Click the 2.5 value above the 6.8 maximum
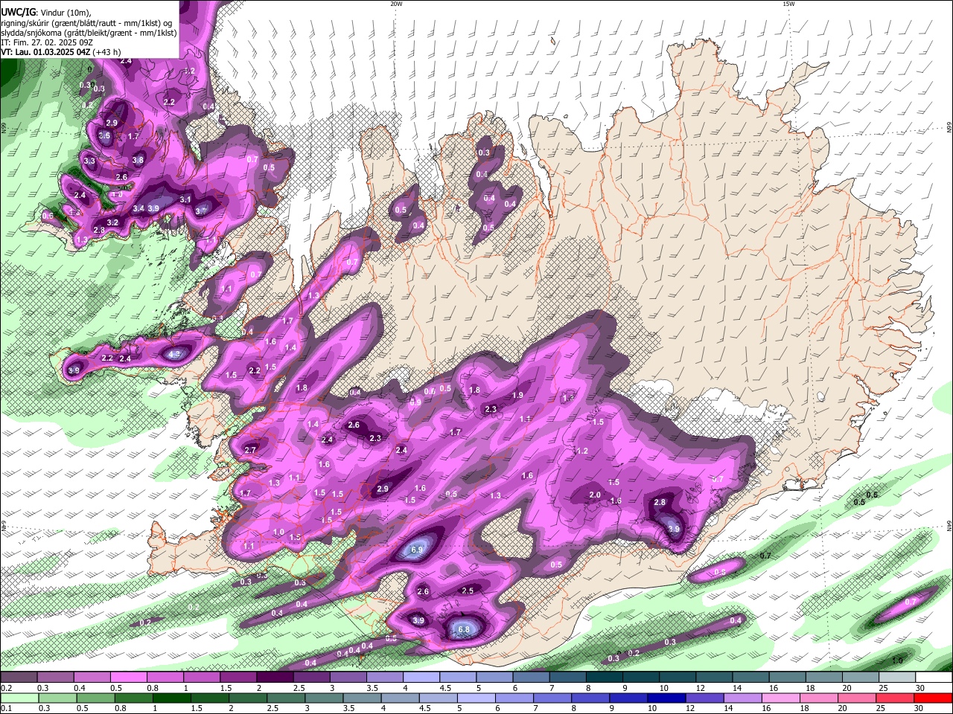This screenshot has height=714, width=953. 468,591
